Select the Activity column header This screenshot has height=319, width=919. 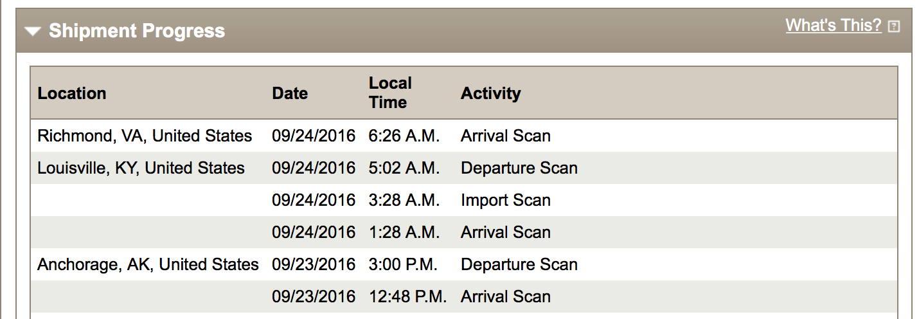490,93
